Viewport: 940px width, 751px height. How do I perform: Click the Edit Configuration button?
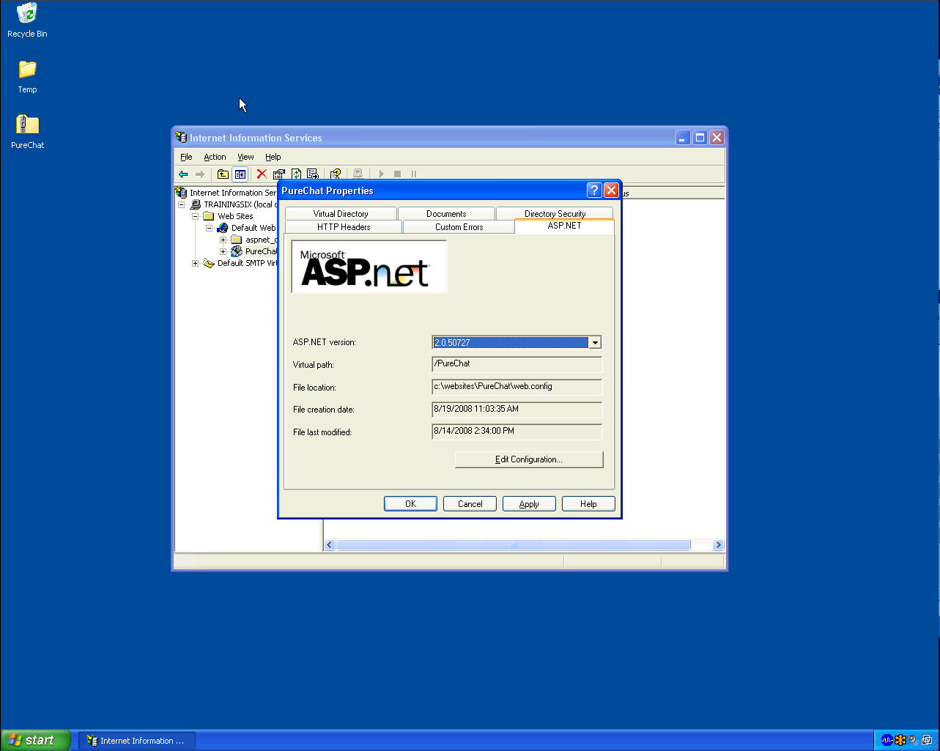528,459
